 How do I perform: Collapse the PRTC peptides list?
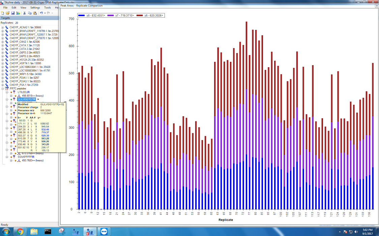(x=3, y=89)
